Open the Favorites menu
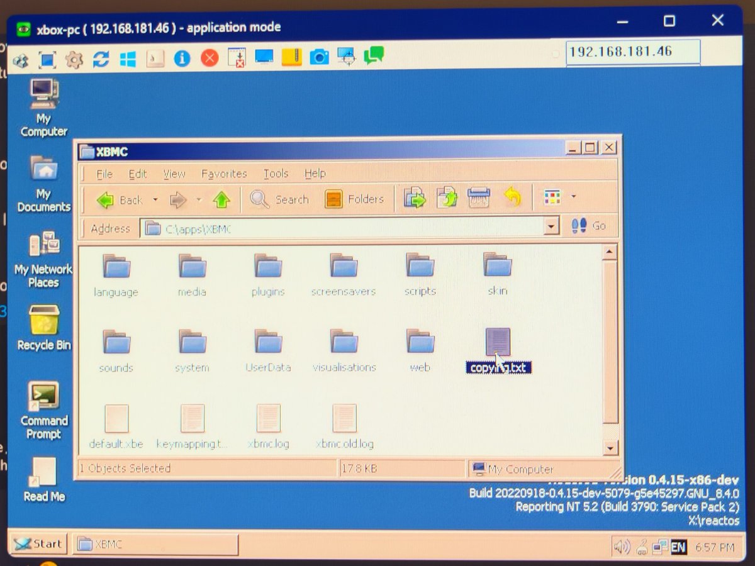755x566 pixels. (x=224, y=174)
